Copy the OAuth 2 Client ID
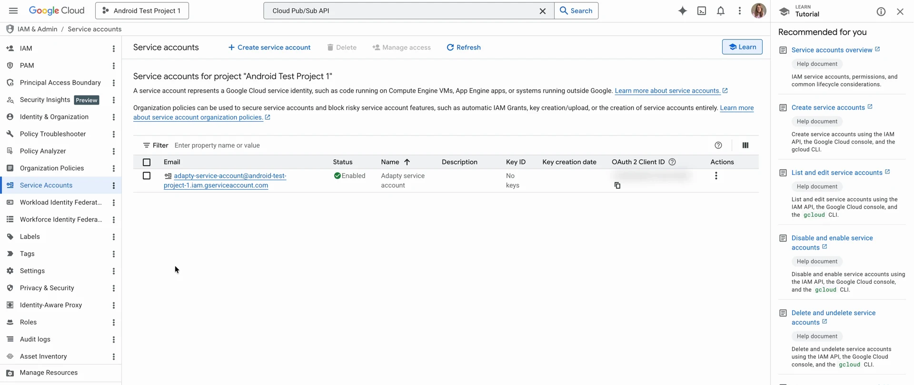The height and width of the screenshot is (385, 914). [x=617, y=185]
